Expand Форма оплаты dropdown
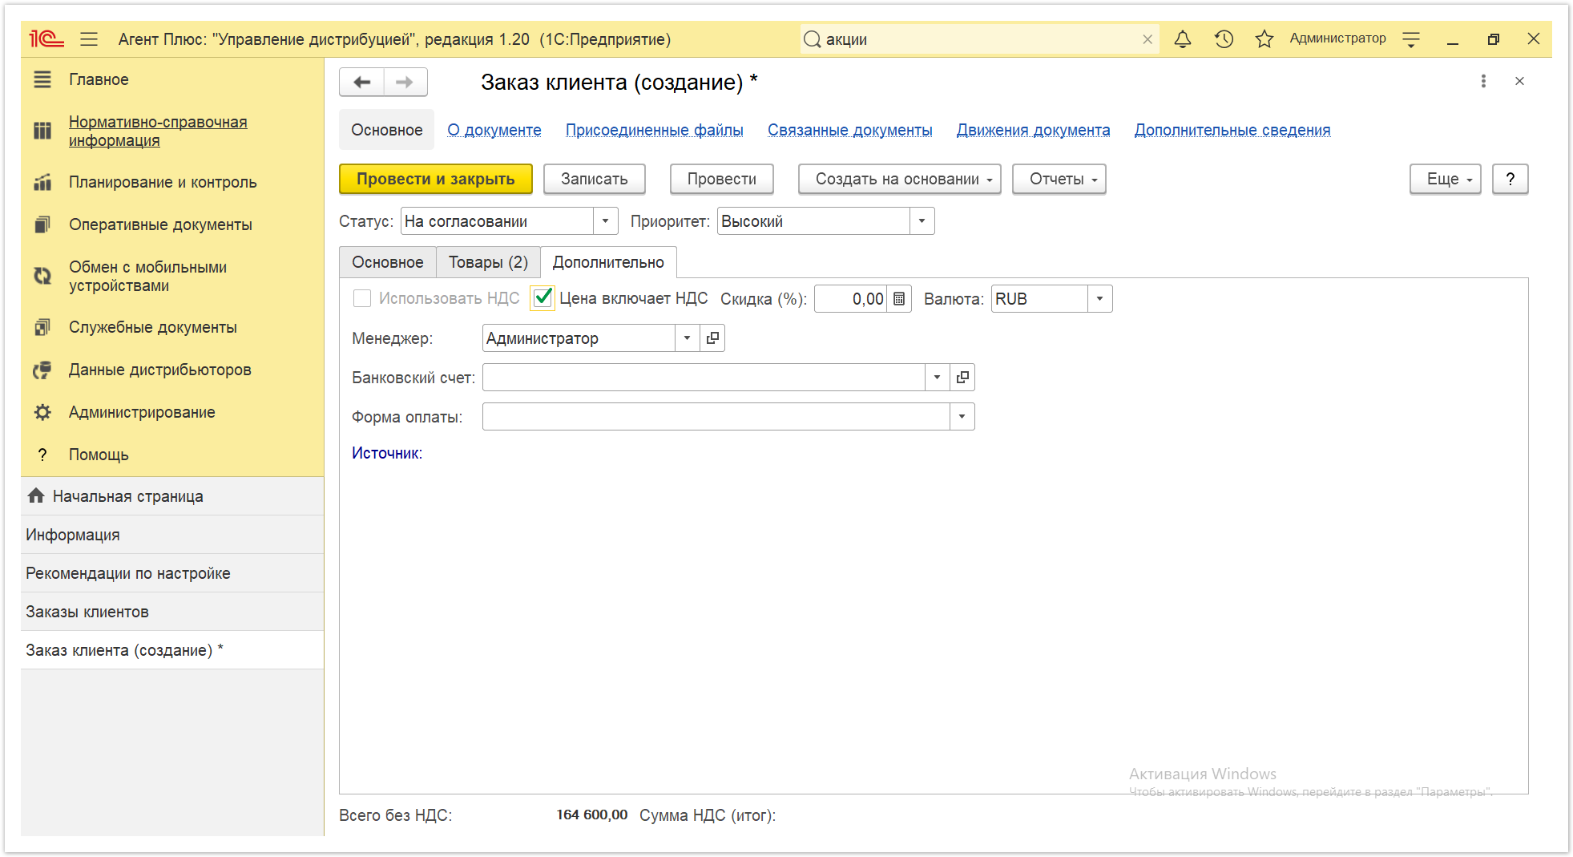 pyautogui.click(x=962, y=417)
